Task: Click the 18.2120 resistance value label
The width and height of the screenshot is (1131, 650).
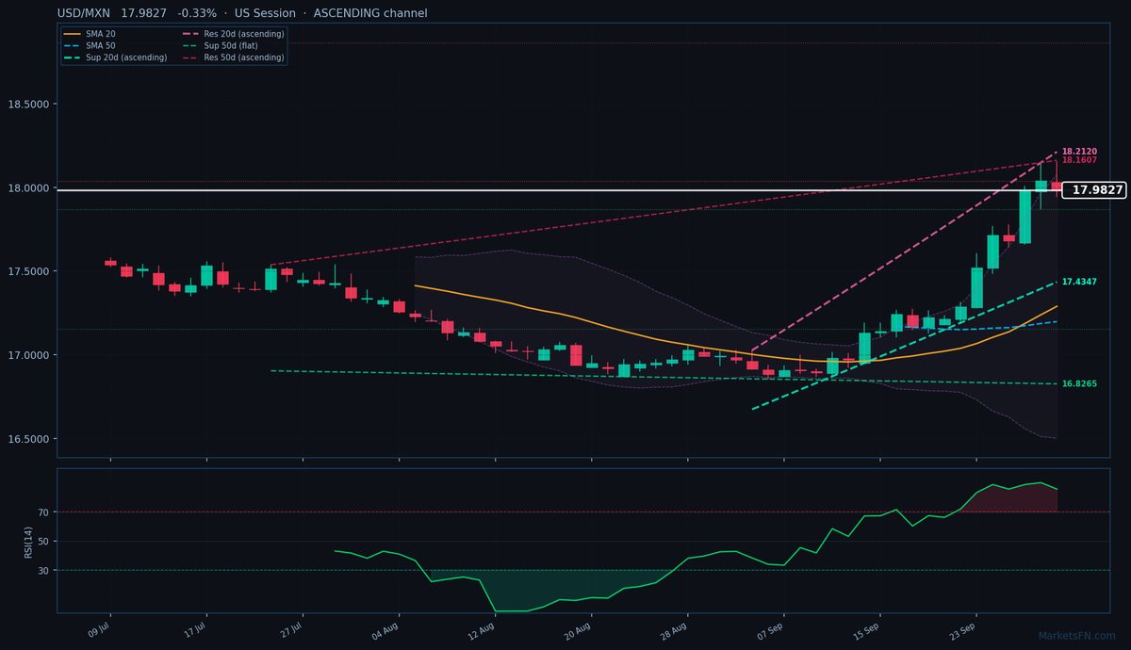Action: point(1079,152)
